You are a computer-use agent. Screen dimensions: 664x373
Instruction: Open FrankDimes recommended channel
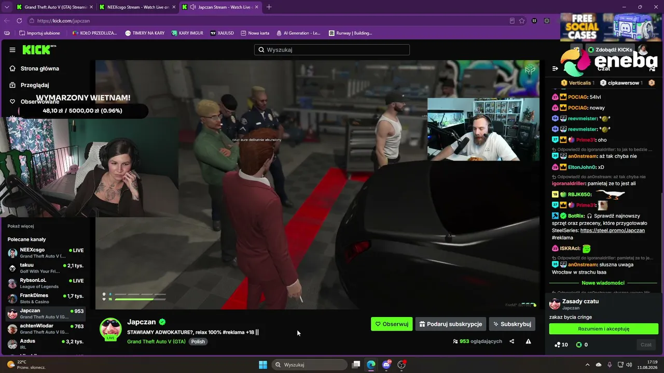(x=46, y=298)
